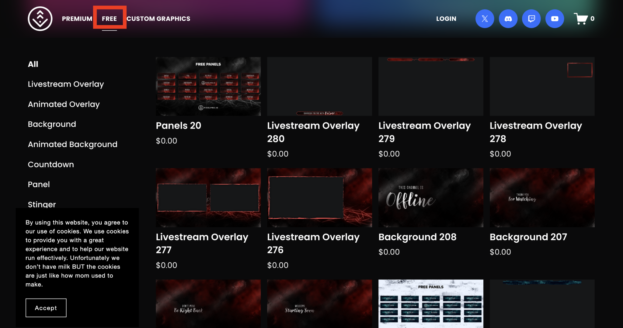The width and height of the screenshot is (623, 328).
Task: Open Background 208 Offline thumbnail
Action: click(430, 197)
